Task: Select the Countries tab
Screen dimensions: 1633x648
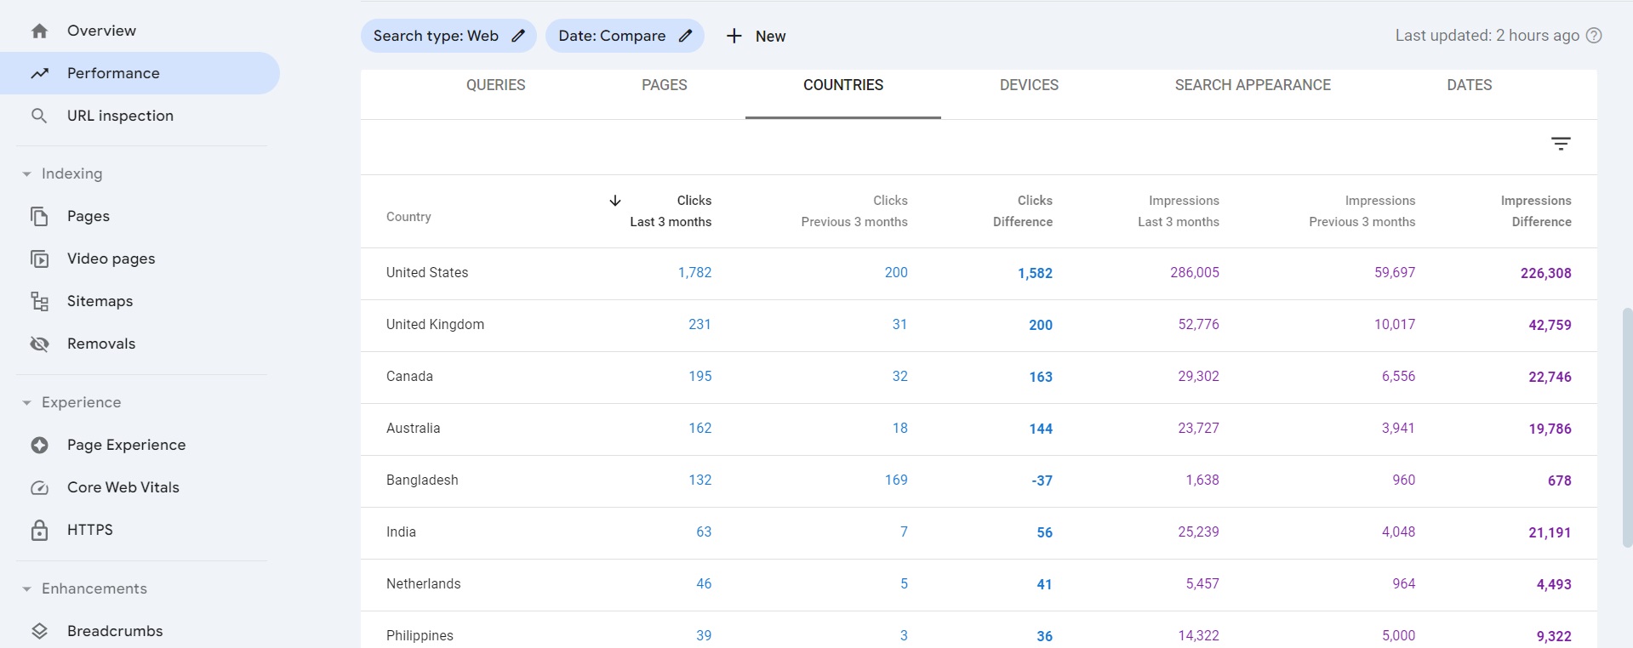Action: coord(843,85)
